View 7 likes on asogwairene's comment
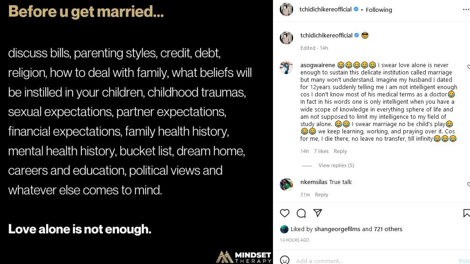The width and height of the screenshot is (470, 264). click(x=321, y=151)
